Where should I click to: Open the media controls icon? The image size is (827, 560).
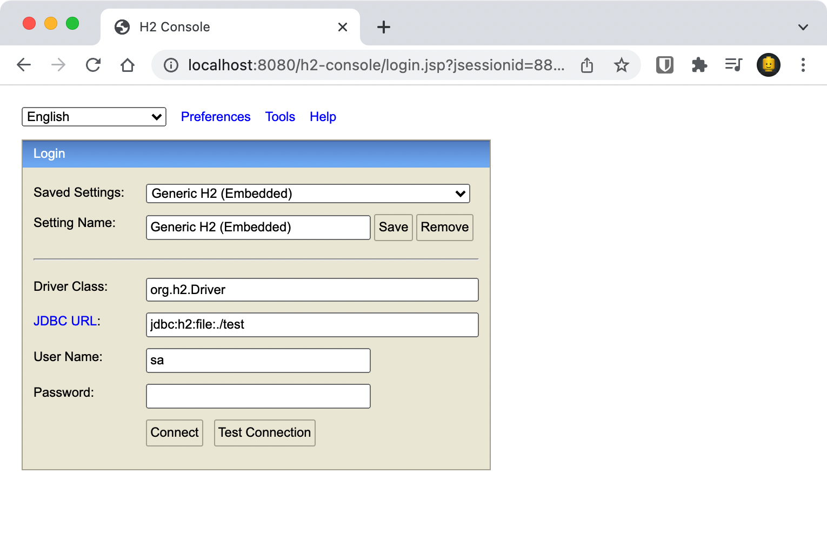tap(733, 65)
